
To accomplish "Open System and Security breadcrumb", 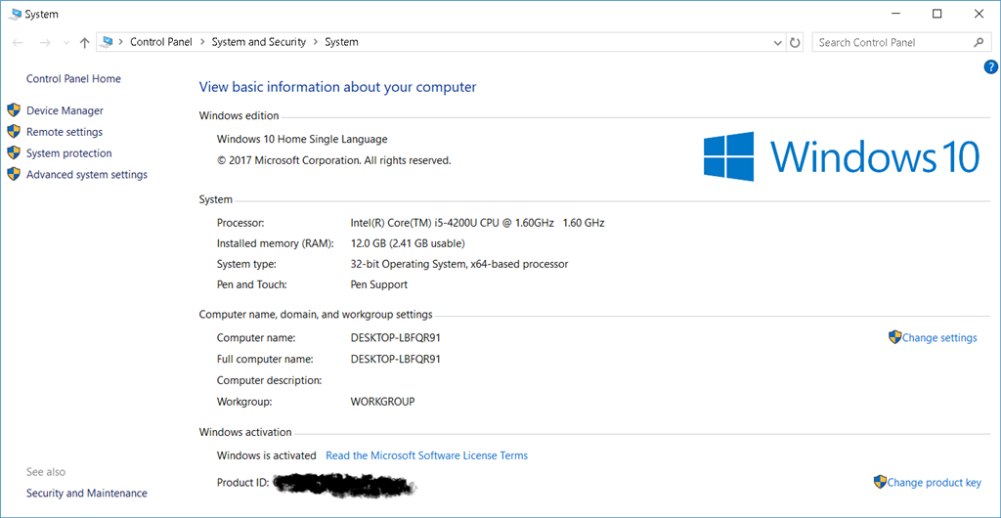I will tap(258, 42).
